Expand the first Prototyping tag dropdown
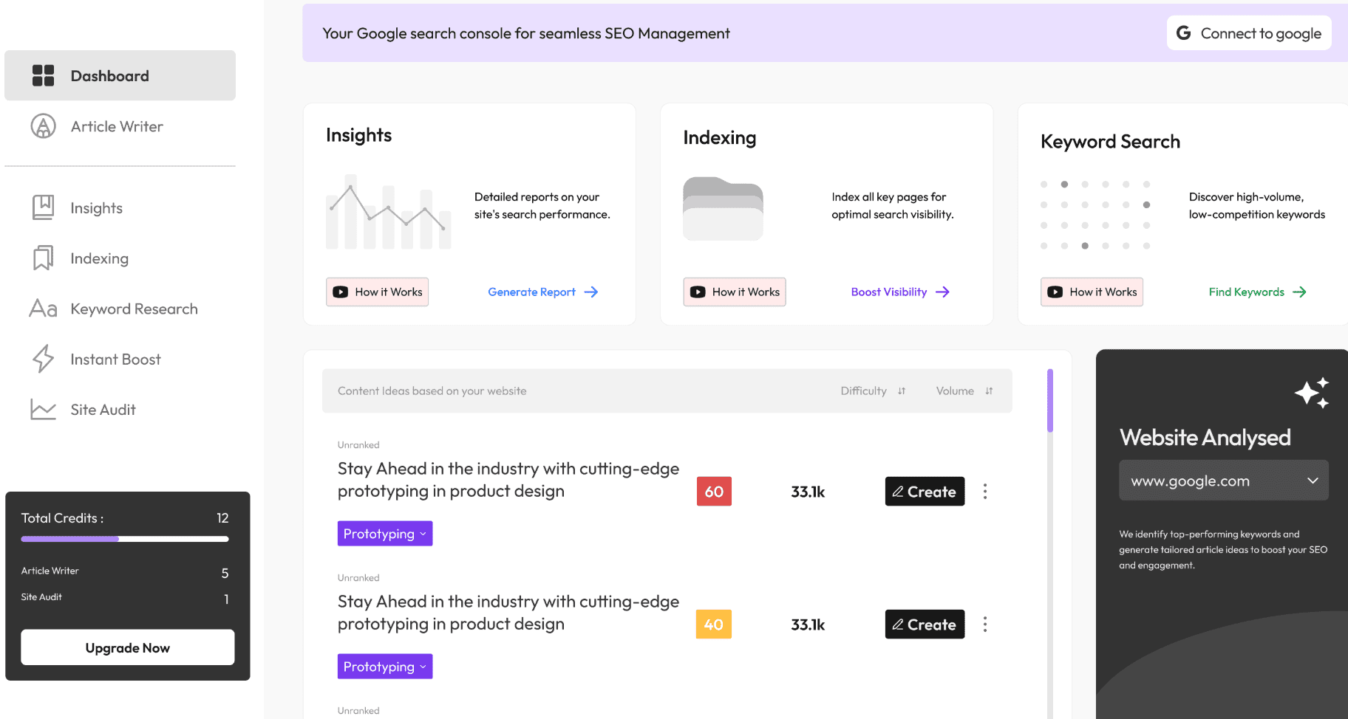The width and height of the screenshot is (1348, 719). (385, 534)
